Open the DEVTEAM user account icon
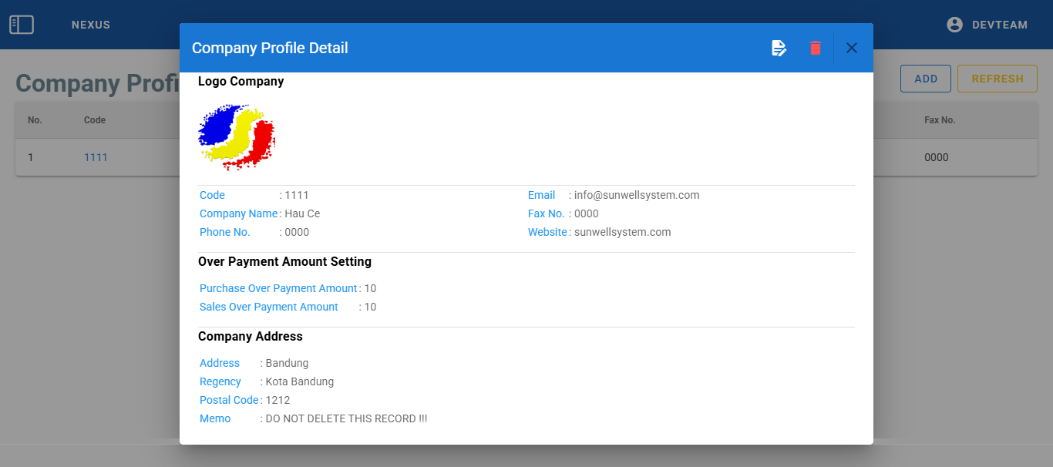 pyautogui.click(x=954, y=25)
